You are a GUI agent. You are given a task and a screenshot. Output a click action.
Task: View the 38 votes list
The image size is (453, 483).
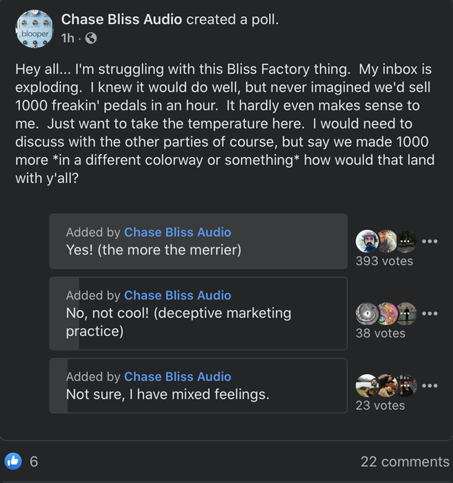coord(380,333)
